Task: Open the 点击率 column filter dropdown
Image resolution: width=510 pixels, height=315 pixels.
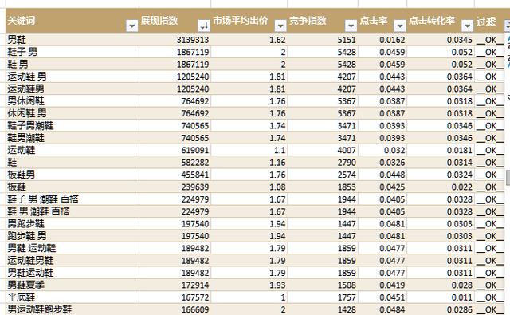Action: point(400,26)
